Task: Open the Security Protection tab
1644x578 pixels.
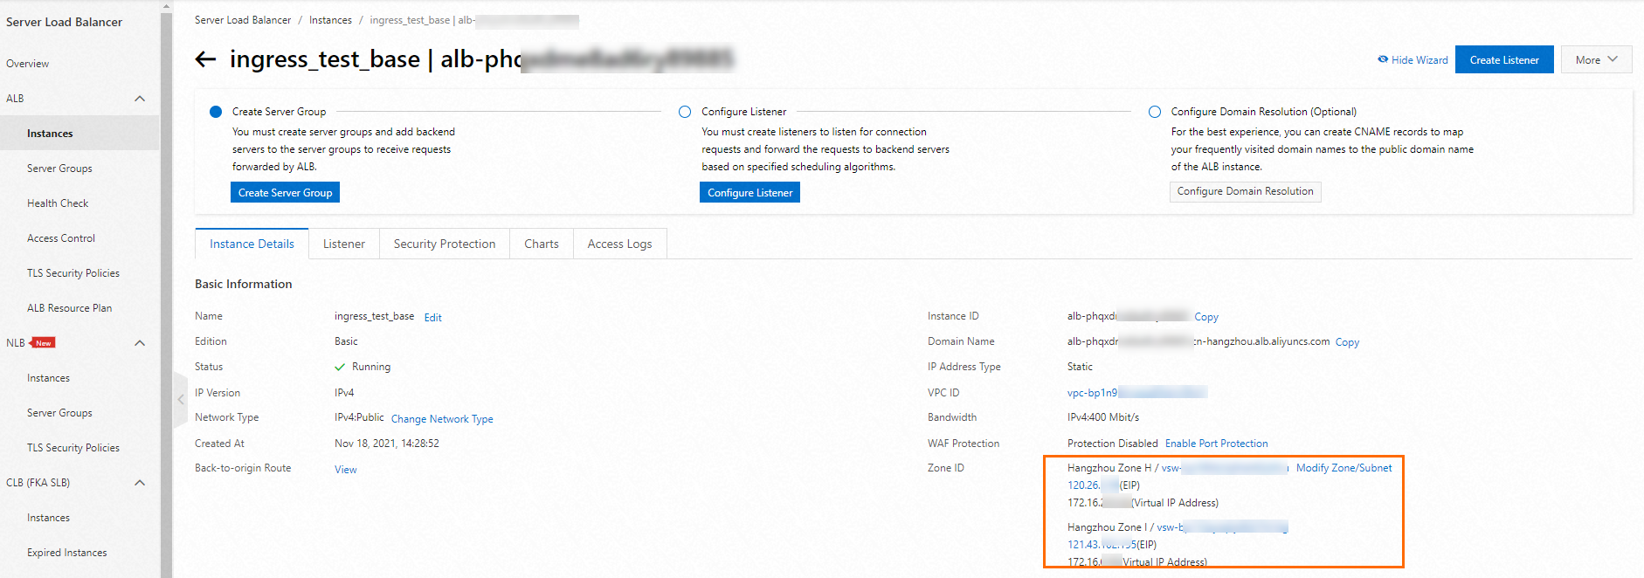Action: tap(445, 244)
